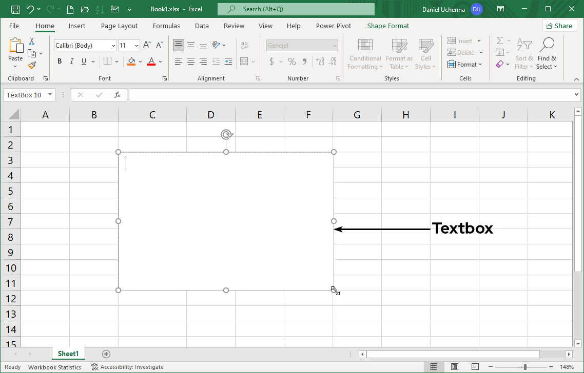Open Conditional Formatting options
584x373 pixels.
(x=365, y=53)
